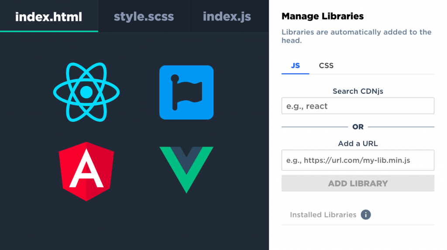Click the React atom logo
This screenshot has height=250, width=447.
click(86, 92)
